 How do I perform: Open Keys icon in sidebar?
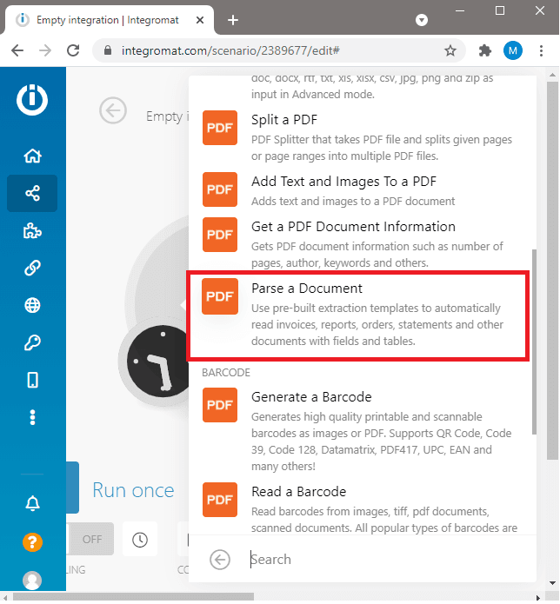tap(32, 343)
